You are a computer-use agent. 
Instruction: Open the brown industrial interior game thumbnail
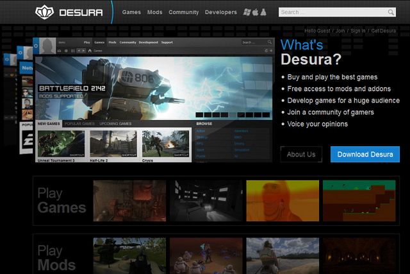point(129,201)
